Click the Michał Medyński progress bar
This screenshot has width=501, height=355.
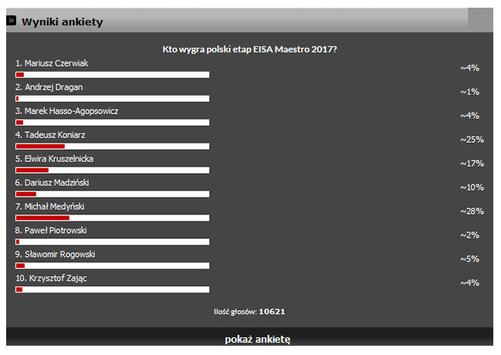(113, 218)
